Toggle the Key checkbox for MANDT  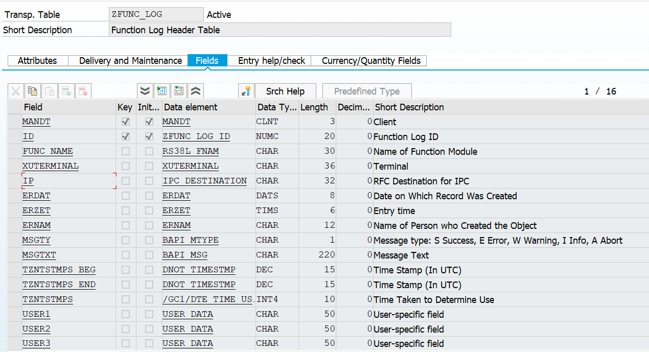click(x=126, y=122)
